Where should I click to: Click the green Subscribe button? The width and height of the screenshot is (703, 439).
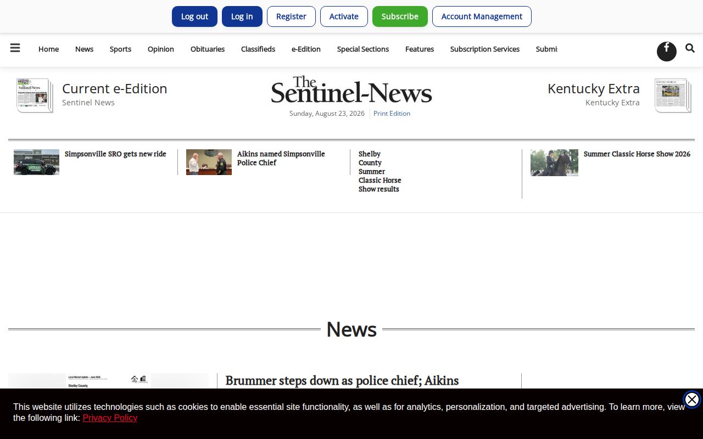tap(400, 16)
